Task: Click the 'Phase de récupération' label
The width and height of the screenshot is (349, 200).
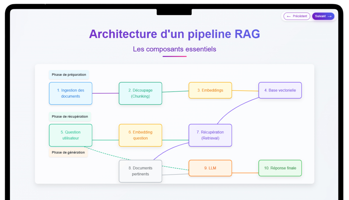Action: 70,116
